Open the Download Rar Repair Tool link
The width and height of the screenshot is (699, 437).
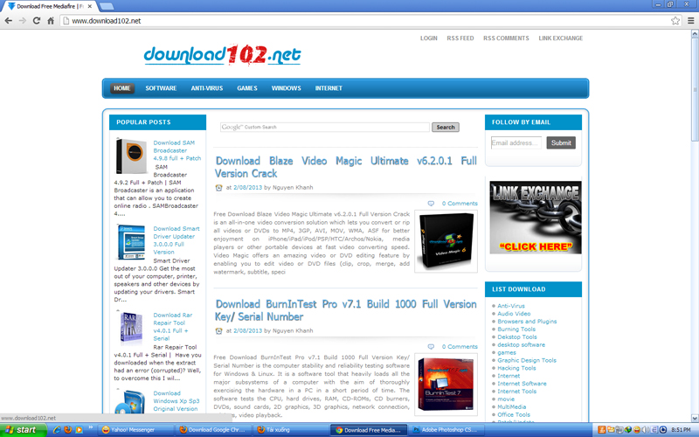coord(172,327)
